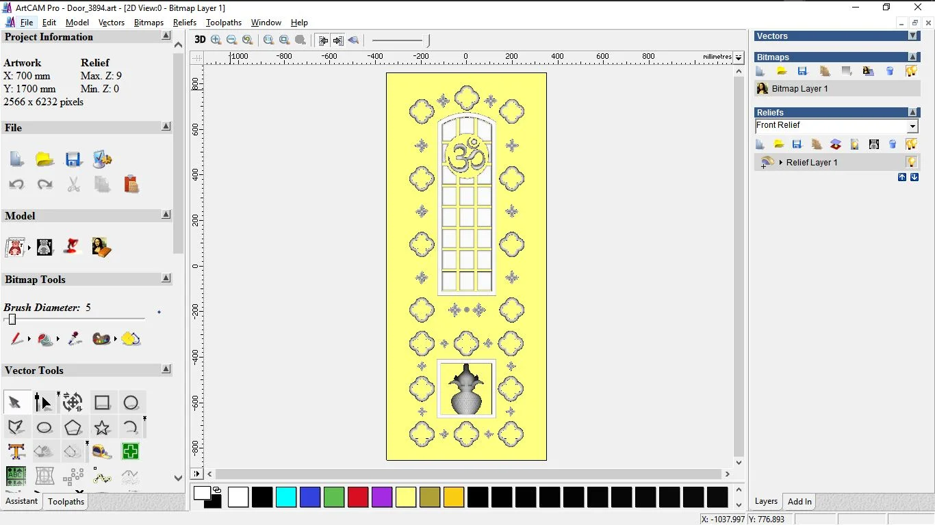This screenshot has height=525, width=935.
Task: Click the Save icon in File panel
Action: [x=73, y=159]
